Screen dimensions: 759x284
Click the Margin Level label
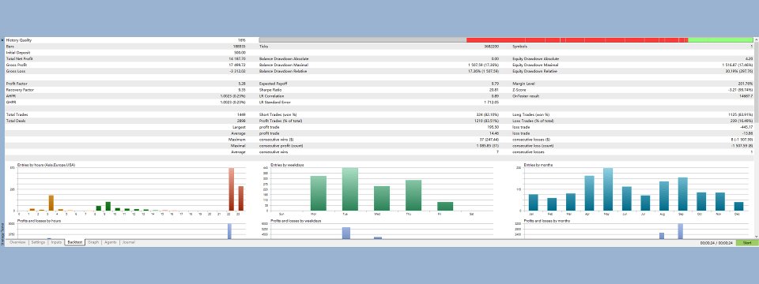[x=523, y=84]
